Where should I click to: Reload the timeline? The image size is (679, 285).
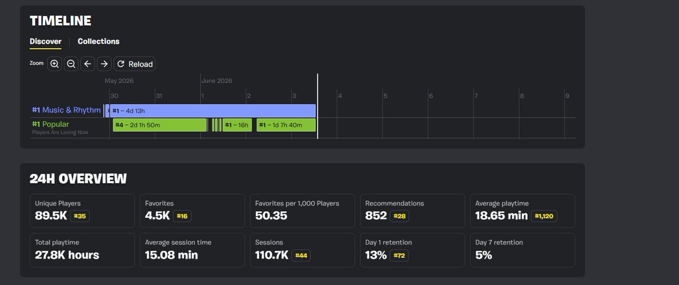click(x=135, y=64)
